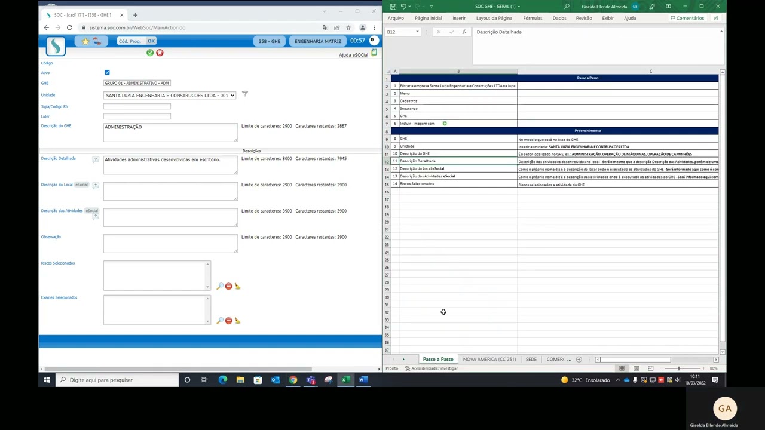
Task: Click the Windows taskbar search box
Action: tap(118, 380)
